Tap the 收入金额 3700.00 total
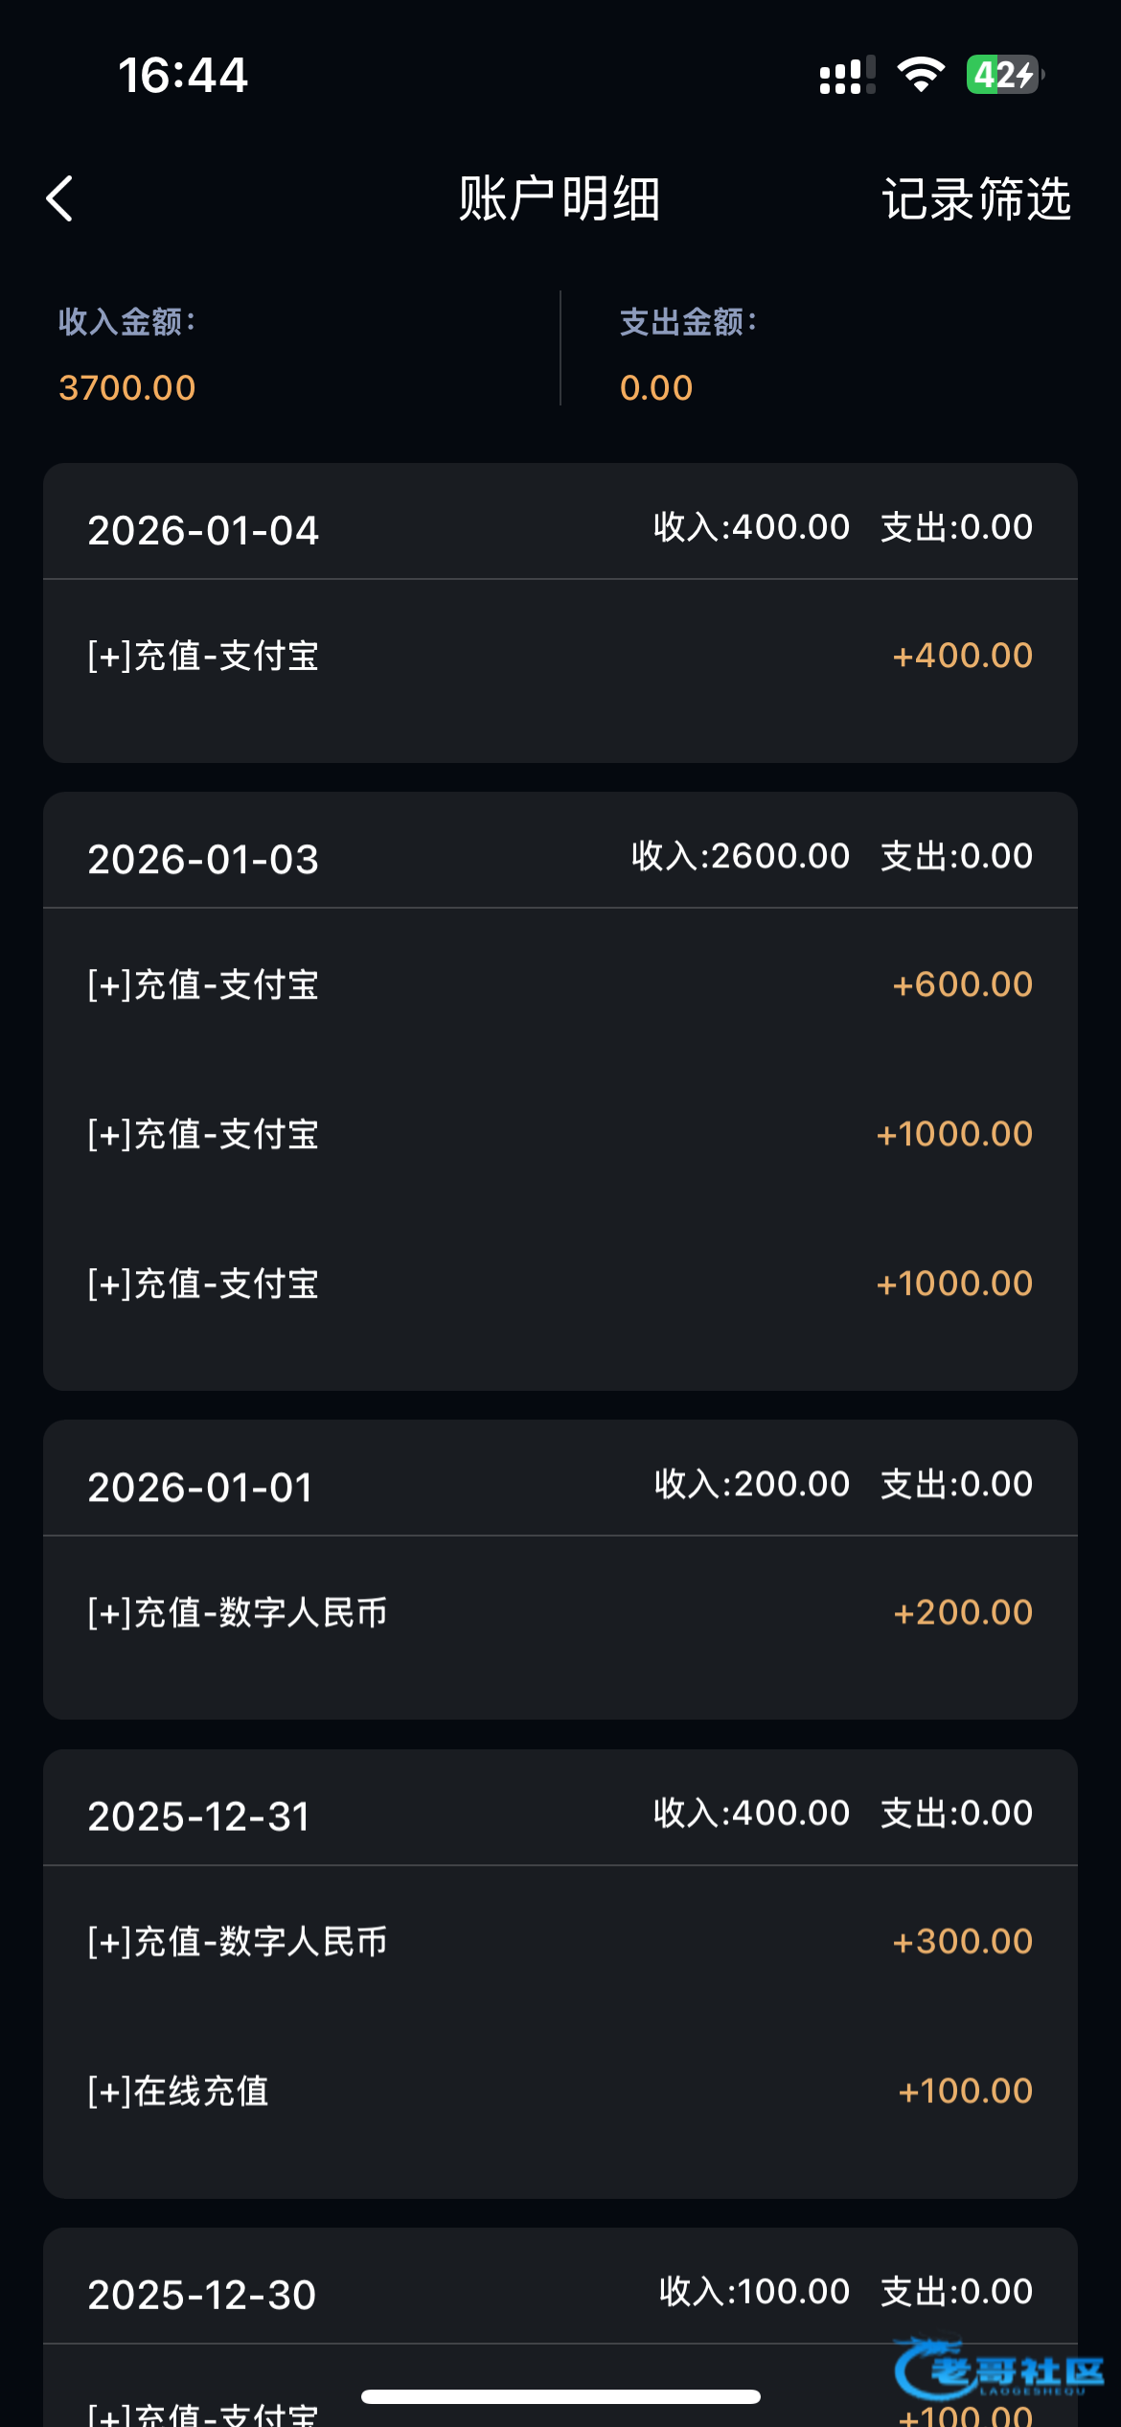The width and height of the screenshot is (1121, 2427). pyautogui.click(x=127, y=387)
